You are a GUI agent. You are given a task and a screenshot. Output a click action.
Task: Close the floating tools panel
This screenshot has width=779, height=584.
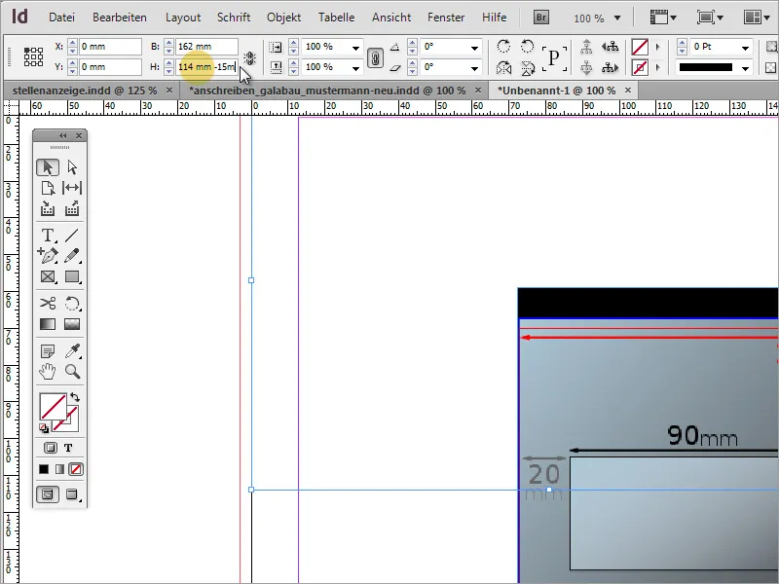pyautogui.click(x=79, y=135)
